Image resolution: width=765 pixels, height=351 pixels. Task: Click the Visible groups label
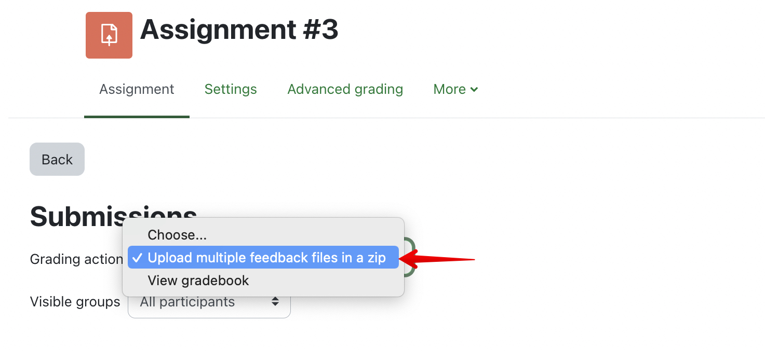tap(75, 302)
